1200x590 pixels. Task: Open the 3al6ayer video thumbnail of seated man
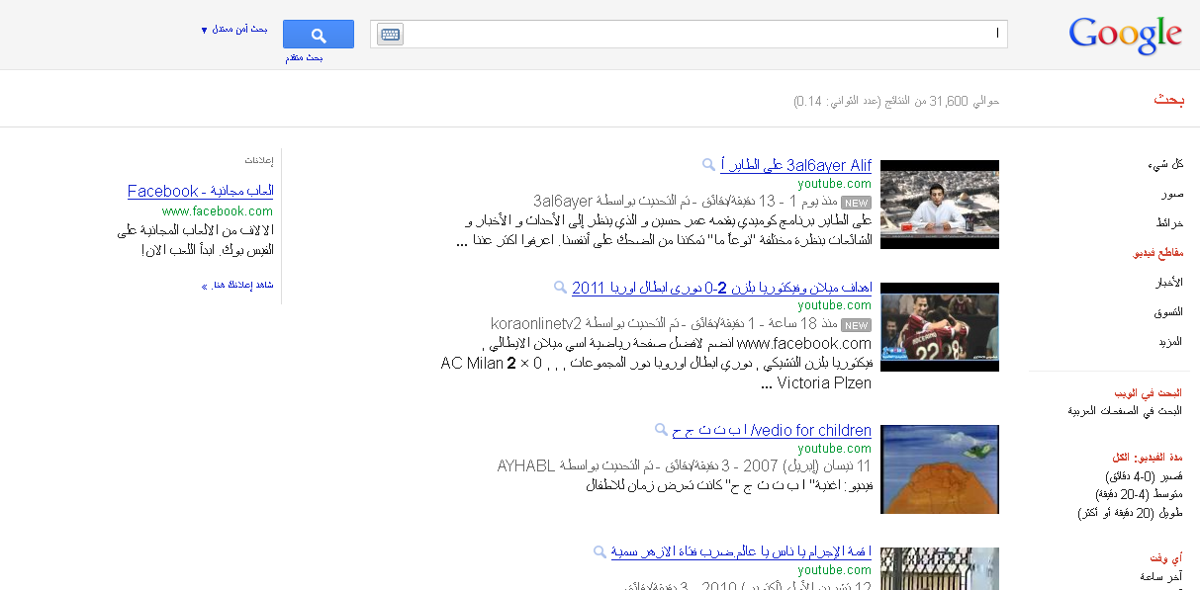(x=940, y=205)
